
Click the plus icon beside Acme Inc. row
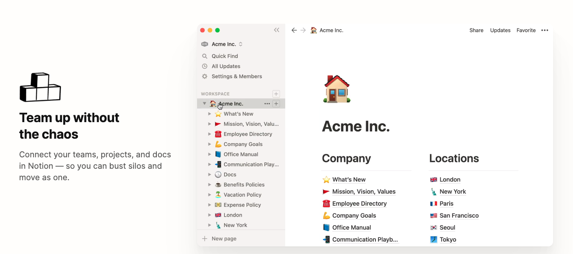coord(276,103)
